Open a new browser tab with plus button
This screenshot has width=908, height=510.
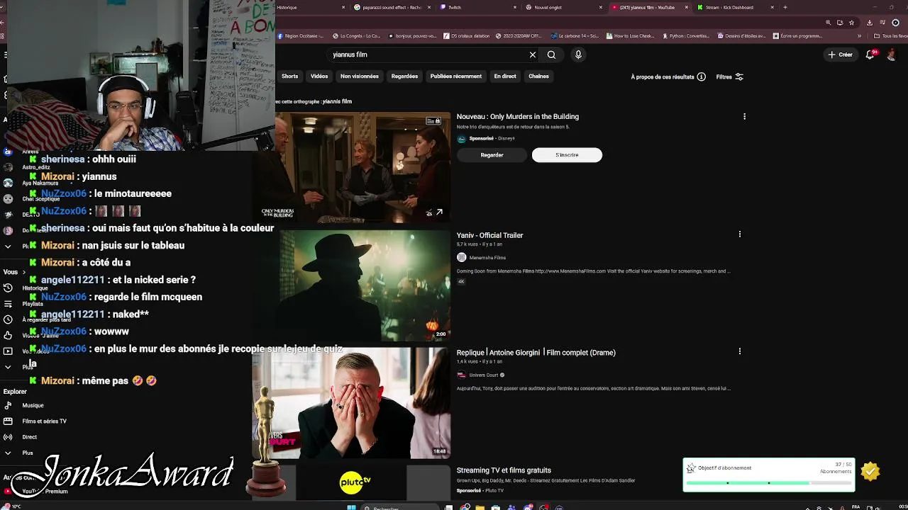[785, 7]
